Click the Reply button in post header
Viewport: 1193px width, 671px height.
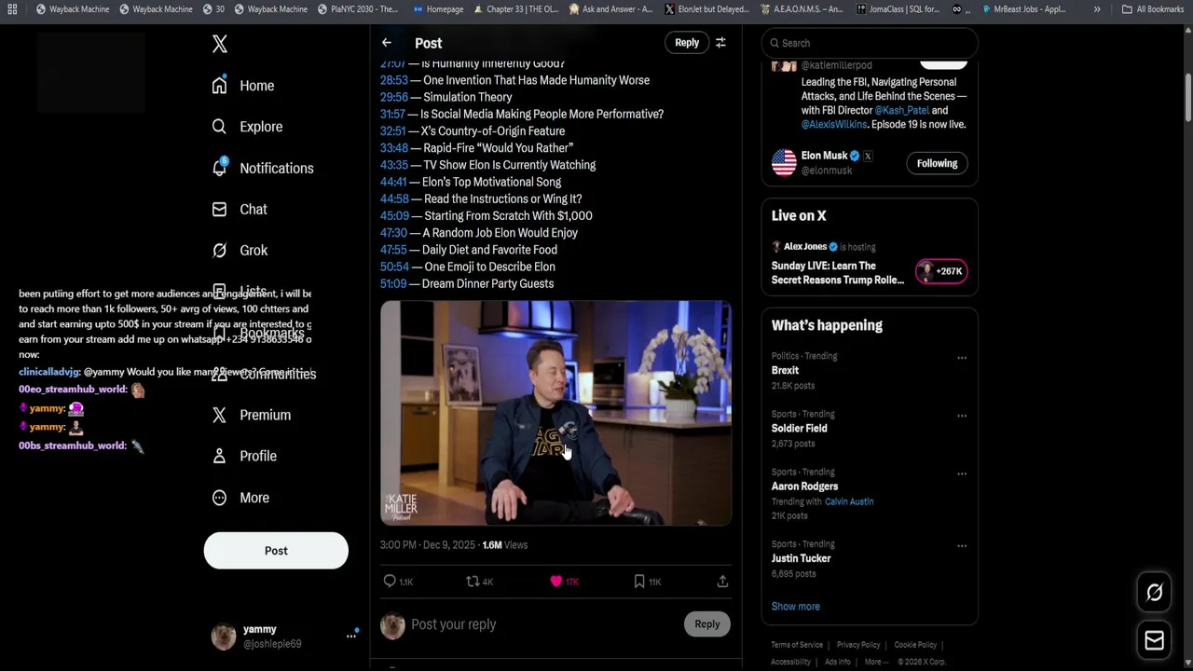coord(687,43)
